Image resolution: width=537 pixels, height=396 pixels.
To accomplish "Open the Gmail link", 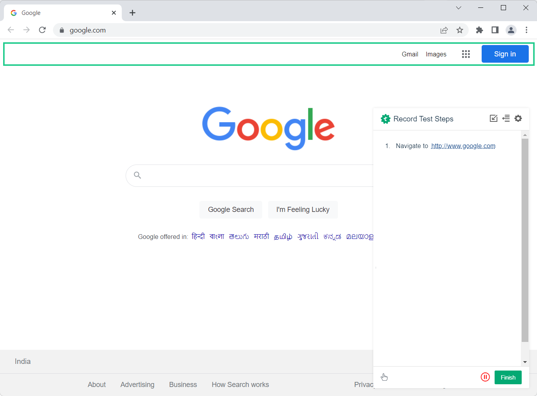I will pos(410,54).
